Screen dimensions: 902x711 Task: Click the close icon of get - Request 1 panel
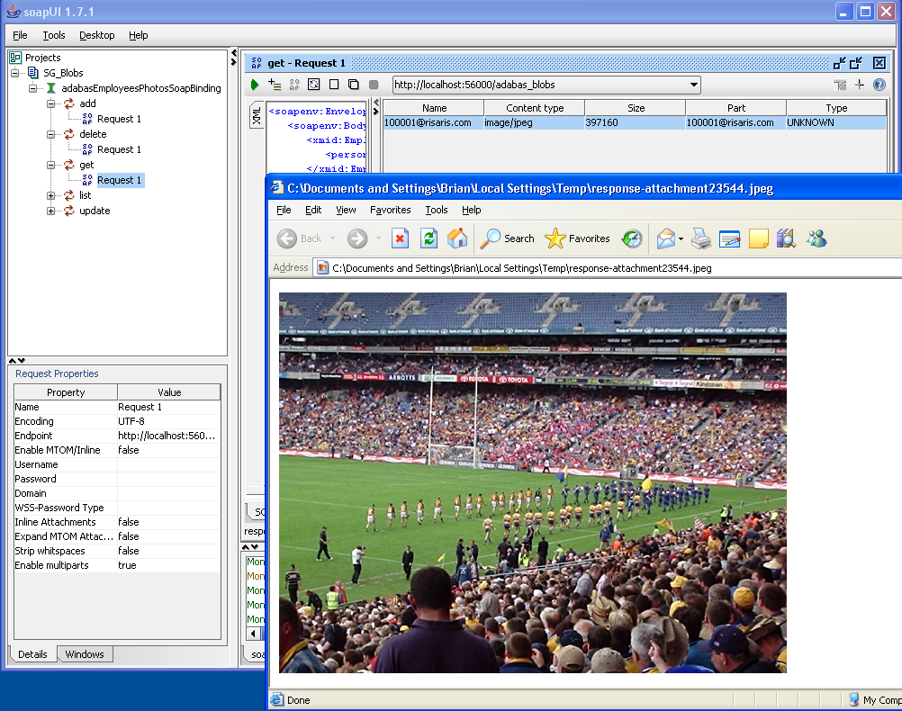pos(879,63)
